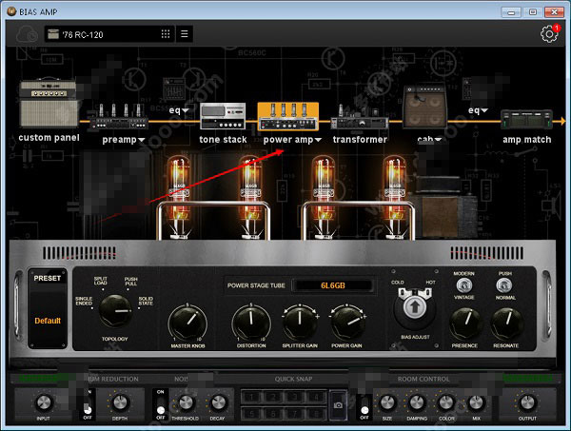This screenshot has width=571, height=431.
Task: Select the cab speaker cabinet module
Action: pos(424,107)
